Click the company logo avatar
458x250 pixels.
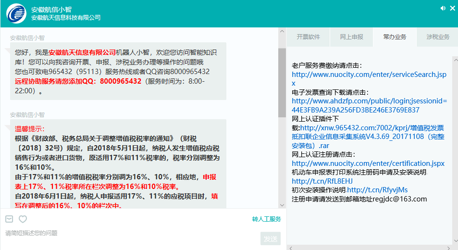16,13
